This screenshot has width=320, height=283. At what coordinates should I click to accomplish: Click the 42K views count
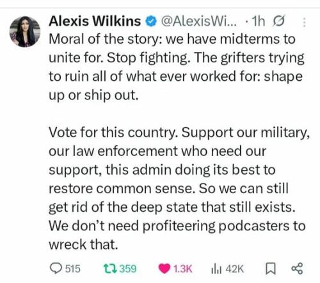click(x=235, y=269)
